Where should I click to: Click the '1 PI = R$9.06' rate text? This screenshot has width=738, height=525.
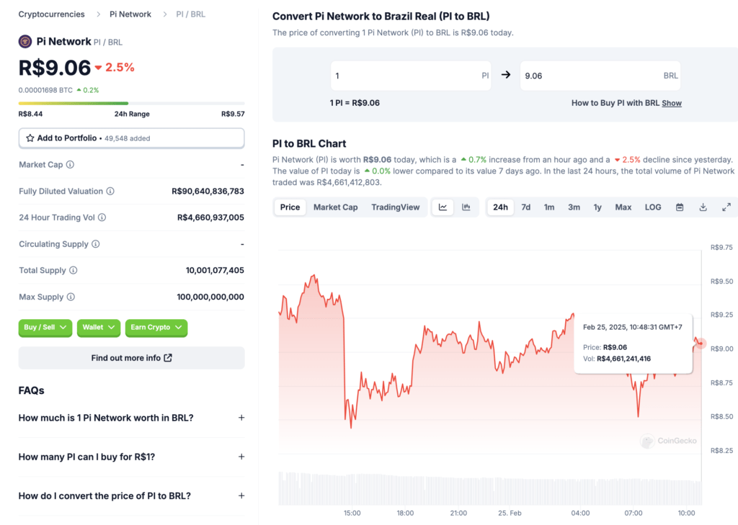point(355,103)
